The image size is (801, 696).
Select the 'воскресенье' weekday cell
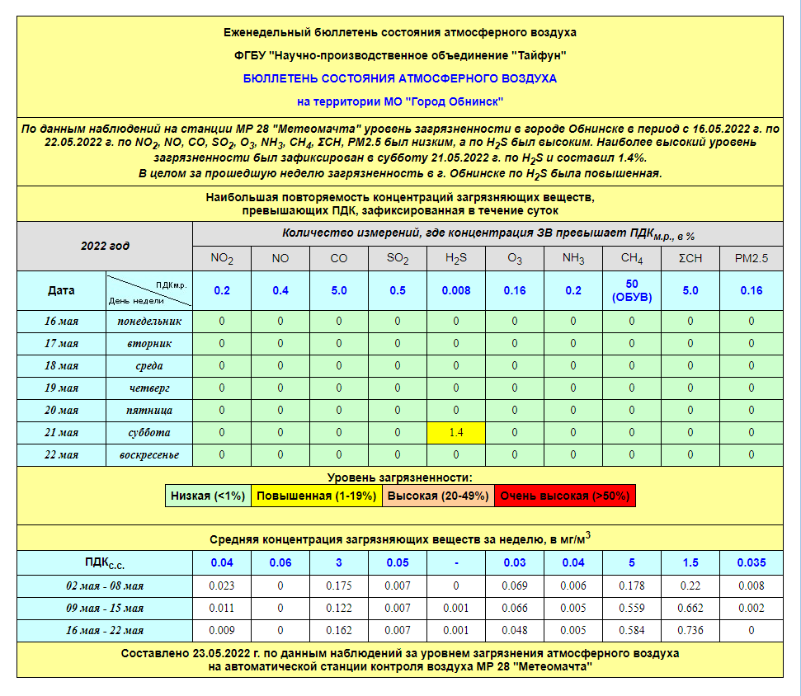[x=148, y=454]
